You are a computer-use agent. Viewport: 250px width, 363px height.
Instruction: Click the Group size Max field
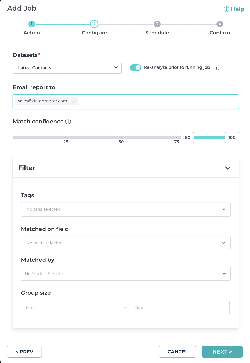[x=180, y=308]
